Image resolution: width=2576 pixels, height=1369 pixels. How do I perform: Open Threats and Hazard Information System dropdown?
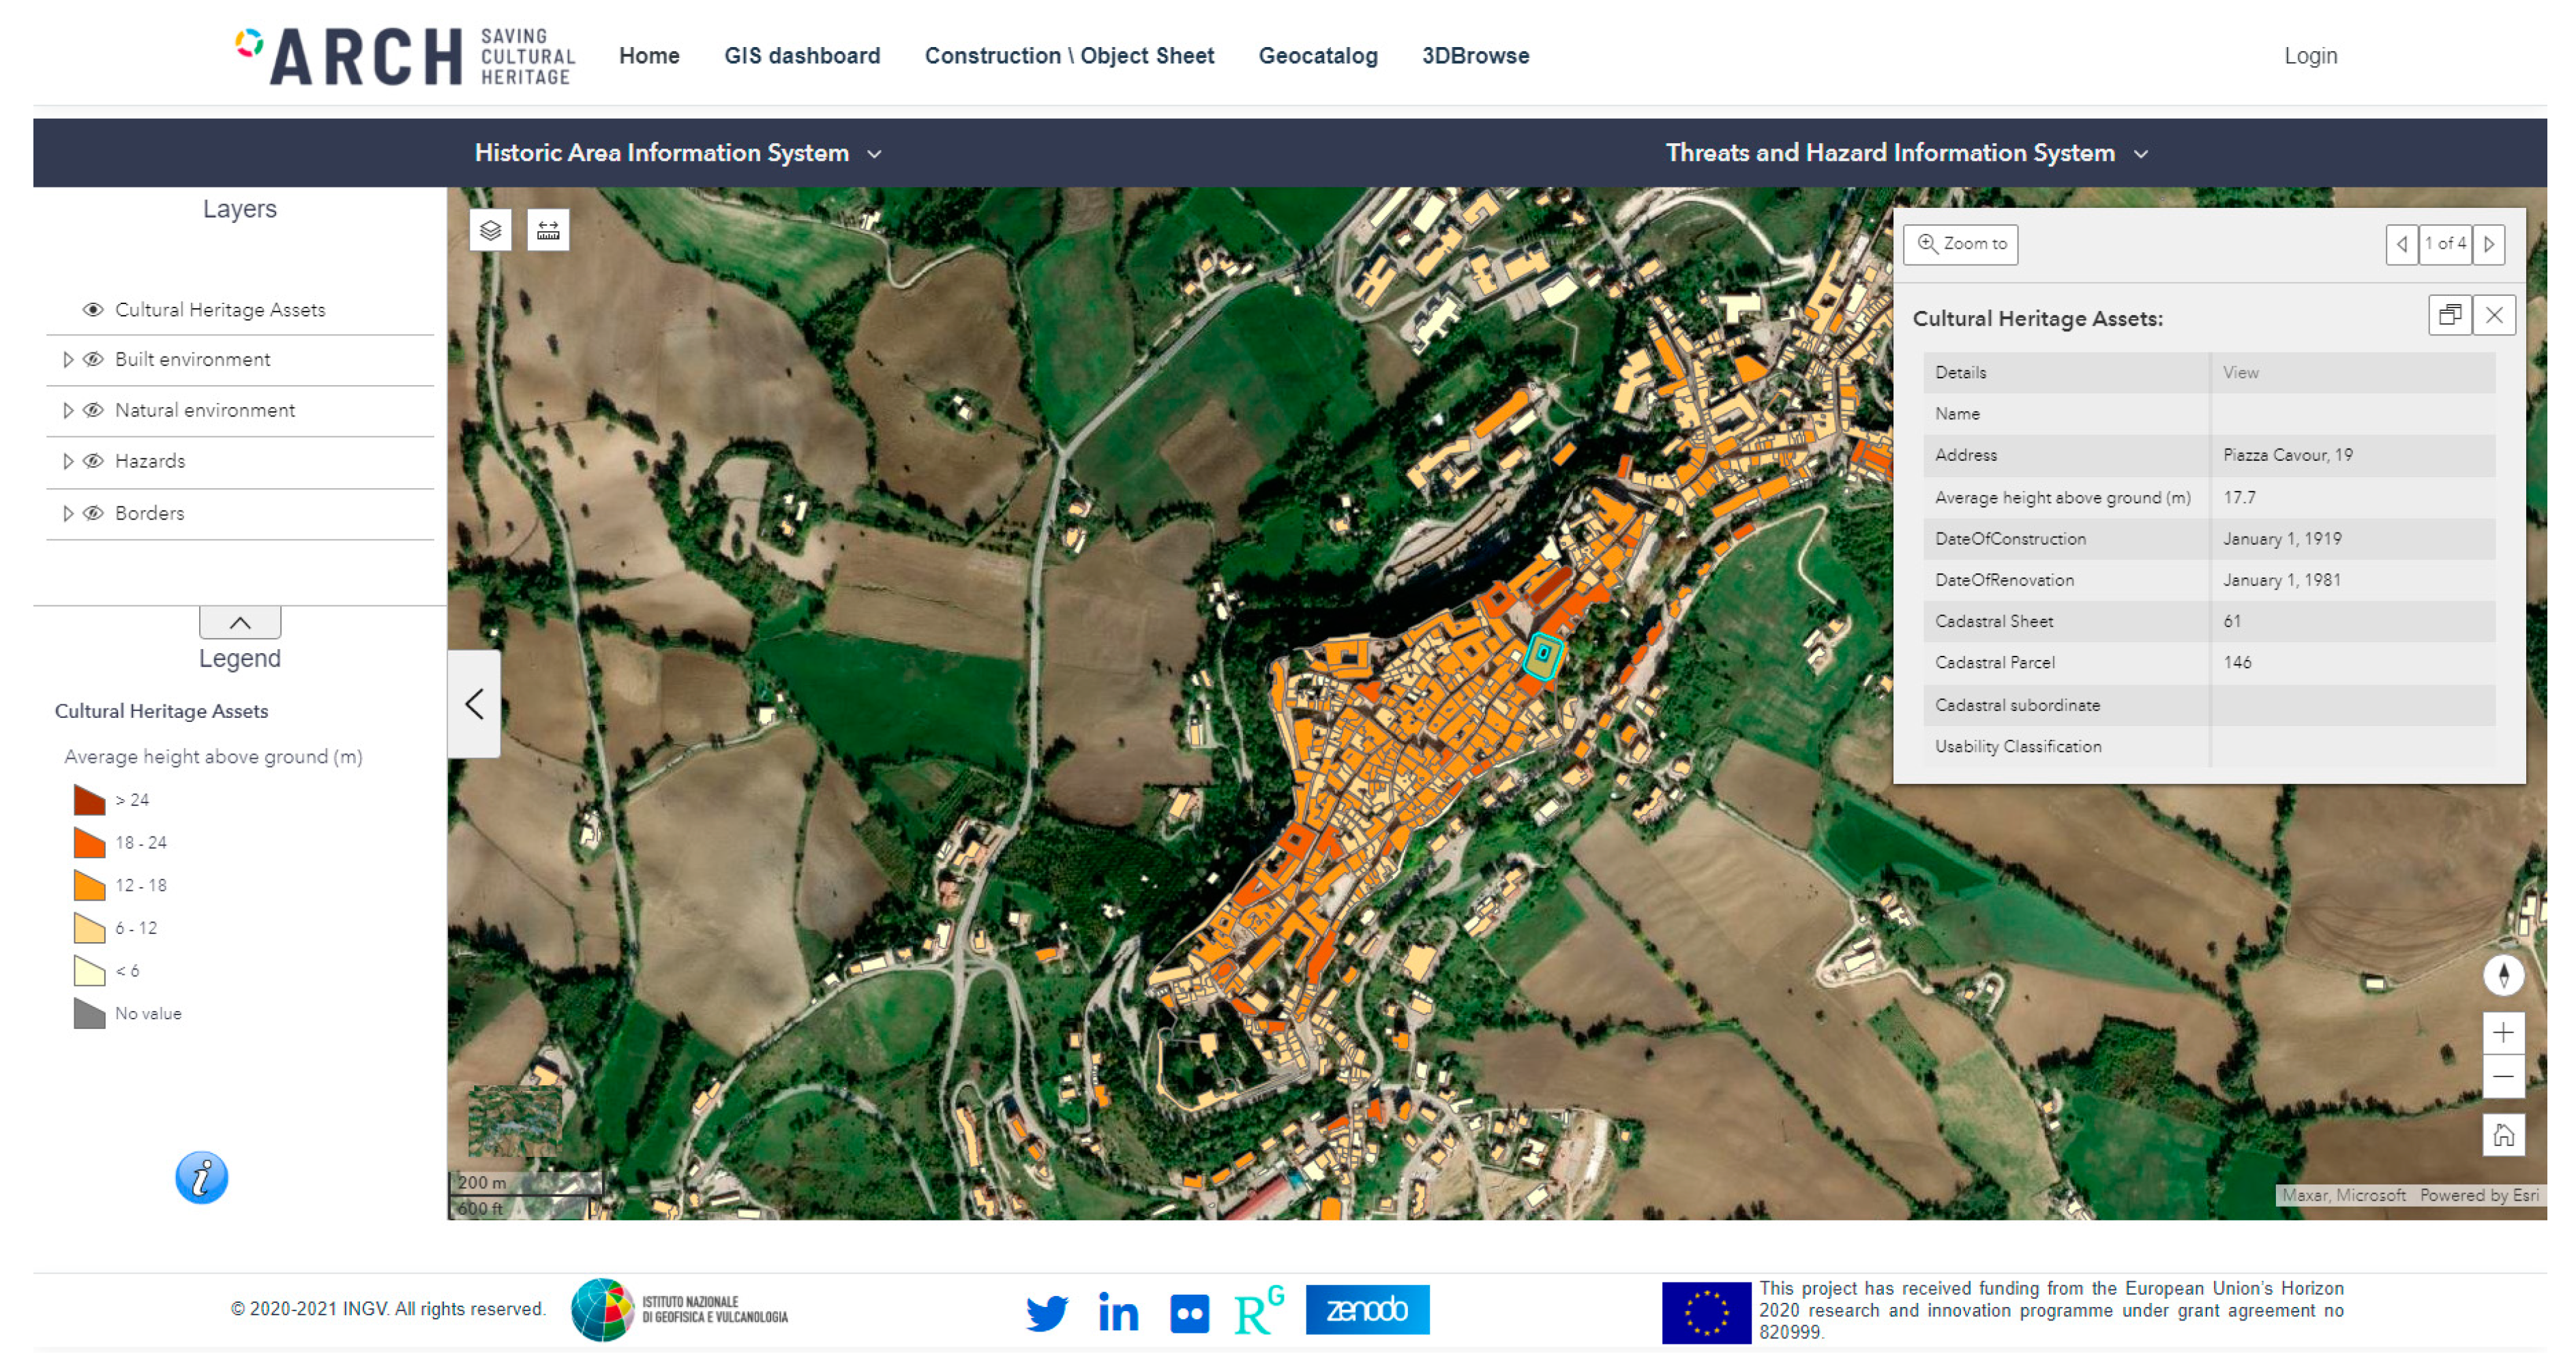click(x=1905, y=153)
